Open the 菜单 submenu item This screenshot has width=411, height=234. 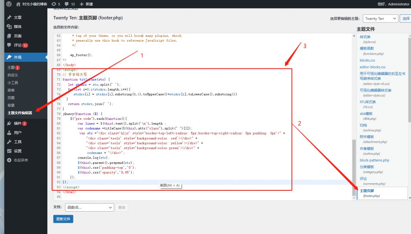(x=11, y=90)
